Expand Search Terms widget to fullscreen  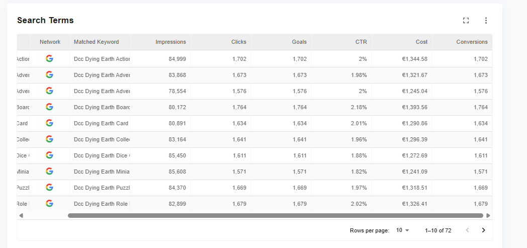[x=466, y=21]
